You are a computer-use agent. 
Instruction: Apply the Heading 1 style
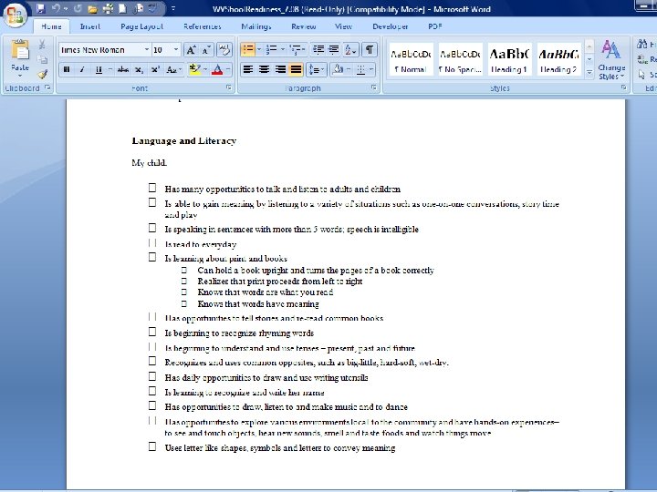point(509,59)
